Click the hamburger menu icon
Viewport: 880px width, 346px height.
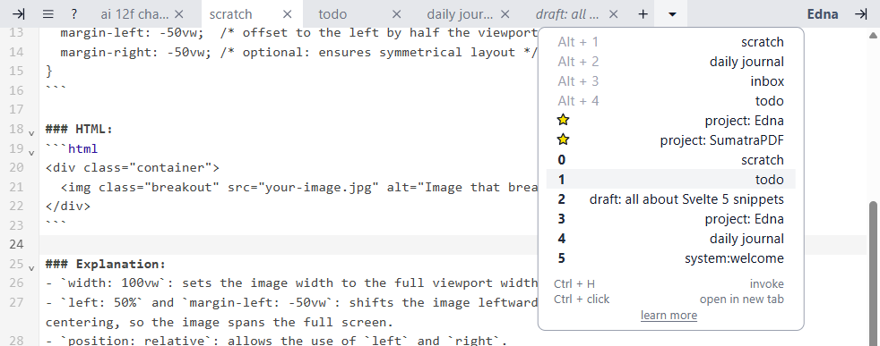48,14
